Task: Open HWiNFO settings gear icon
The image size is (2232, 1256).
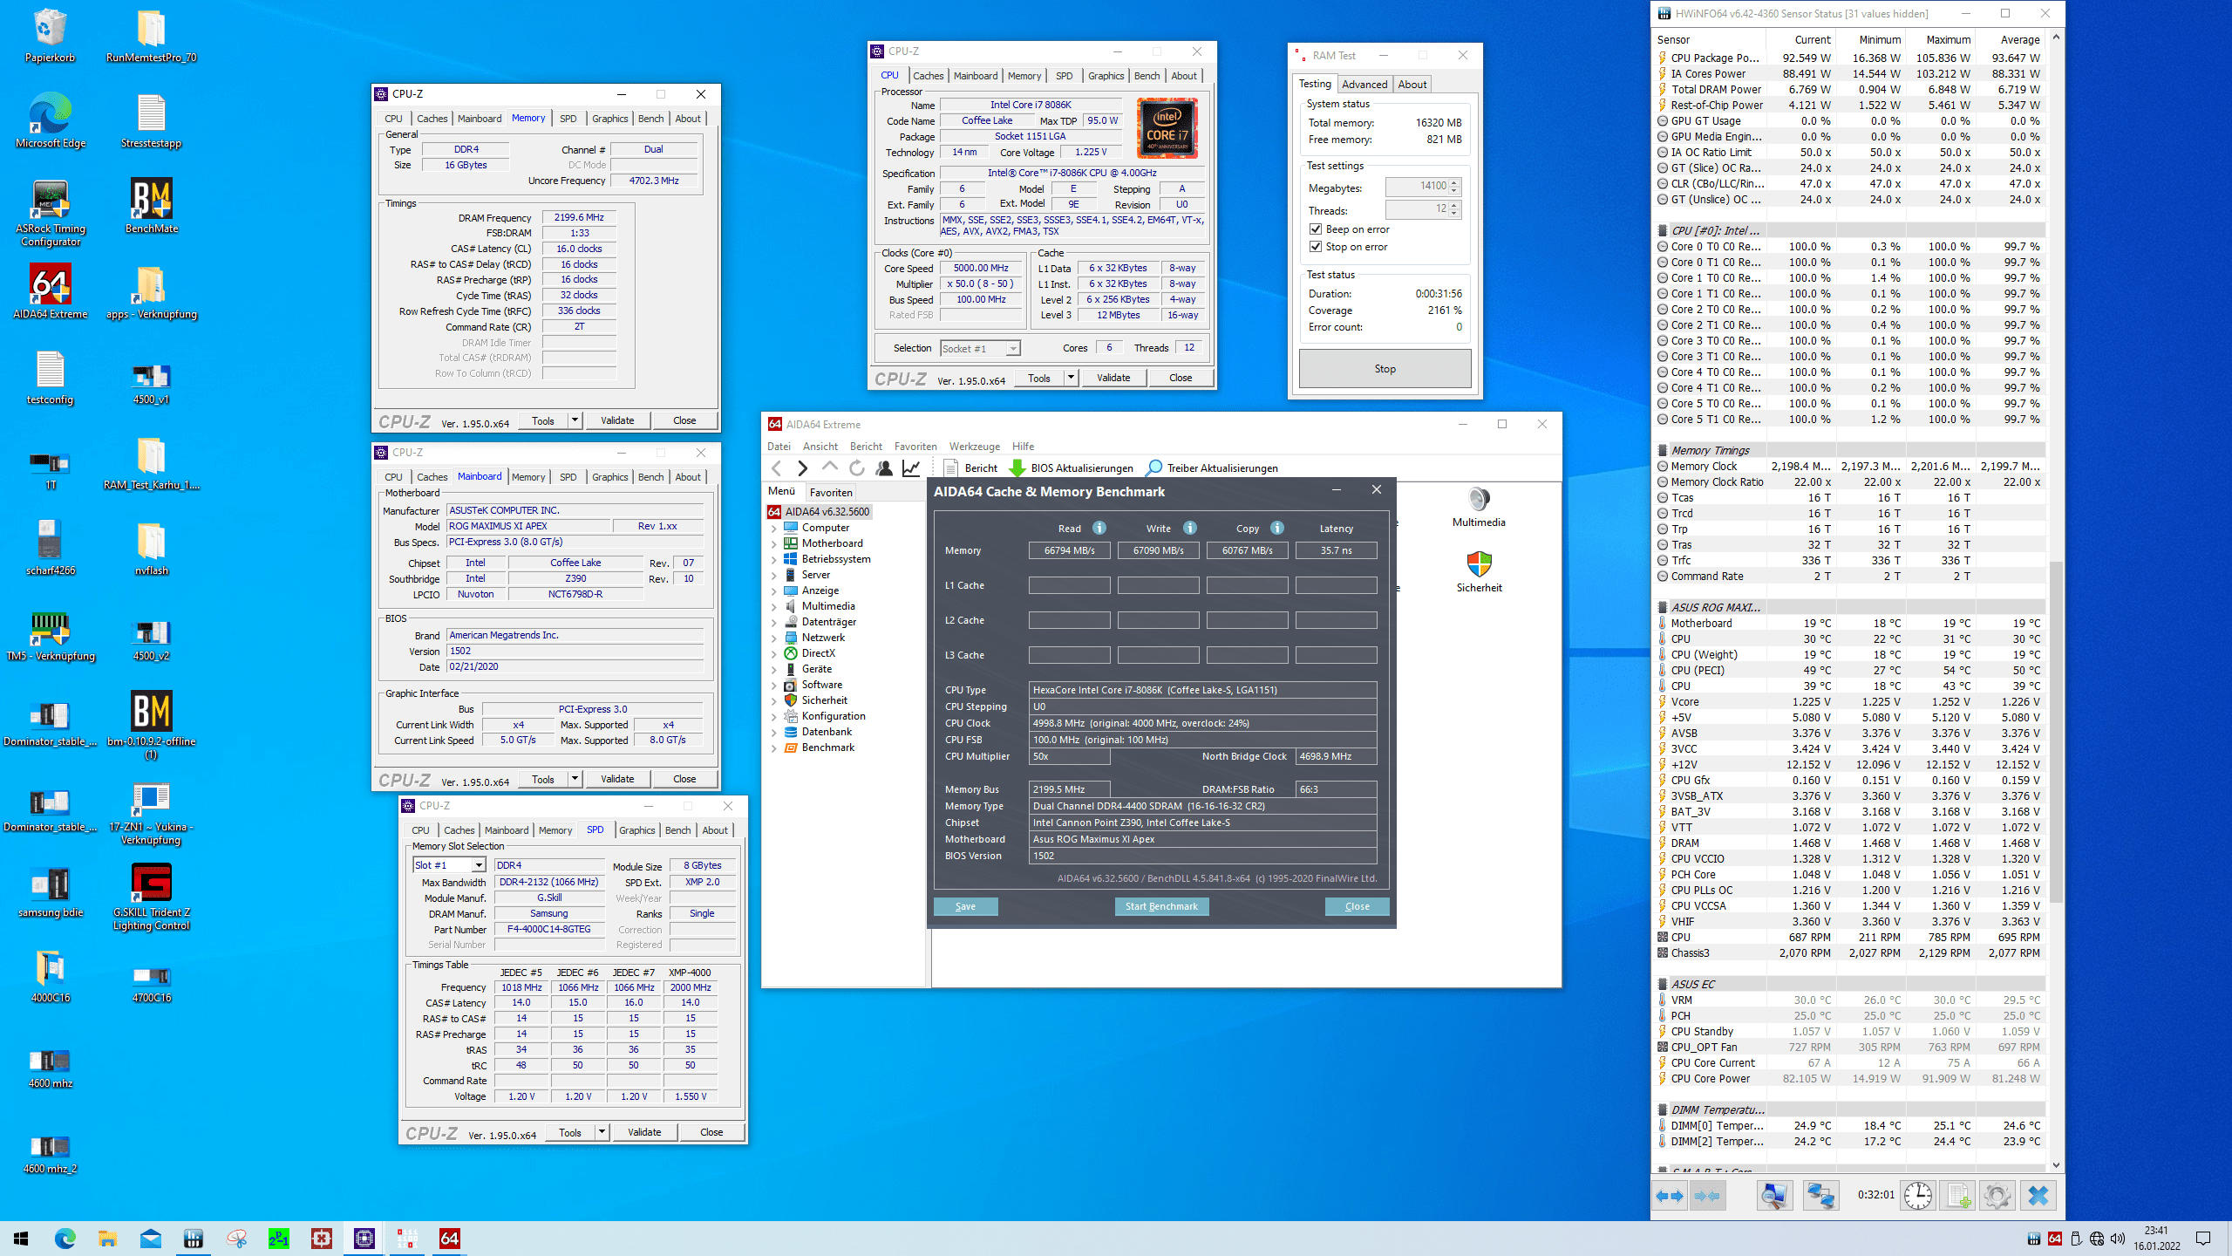Action: pyautogui.click(x=1997, y=1196)
